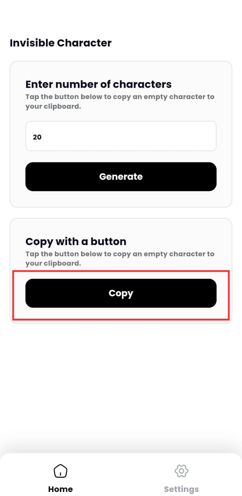Click empty space between Home and Settings tabs
The image size is (242, 496).
click(x=121, y=477)
